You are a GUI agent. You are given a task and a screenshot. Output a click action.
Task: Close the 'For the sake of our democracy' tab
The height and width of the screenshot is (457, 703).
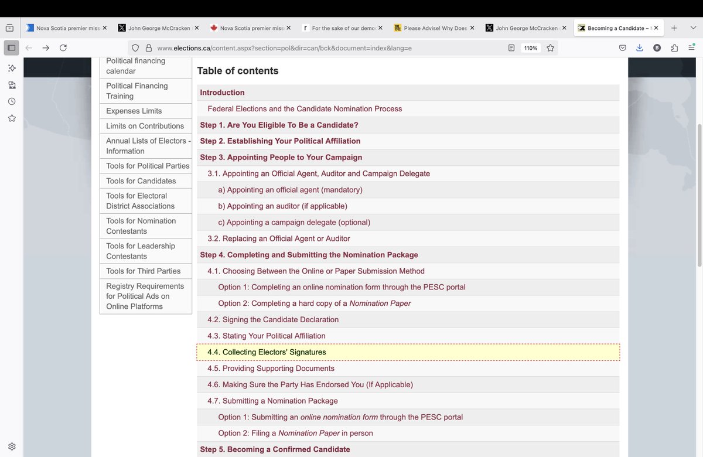381,28
